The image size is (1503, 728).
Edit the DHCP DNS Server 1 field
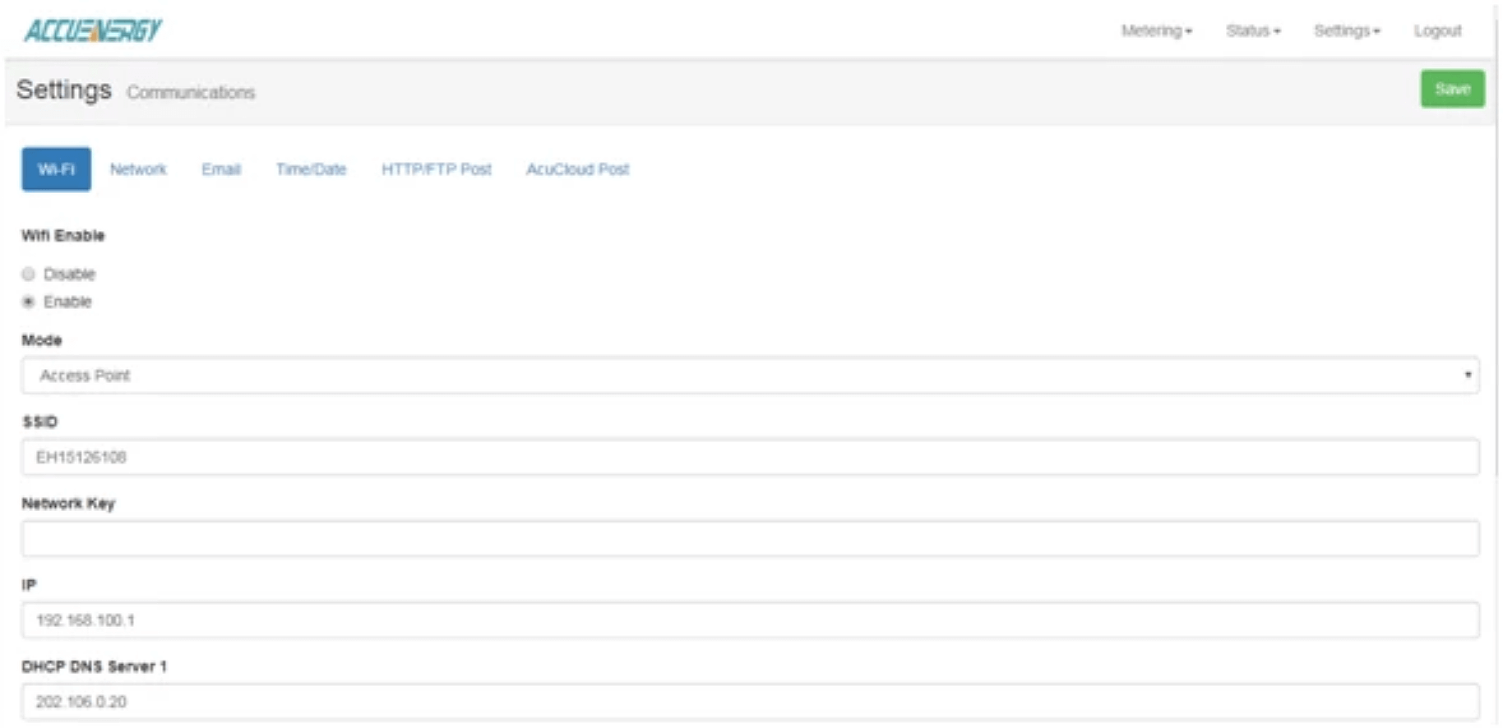click(x=750, y=702)
